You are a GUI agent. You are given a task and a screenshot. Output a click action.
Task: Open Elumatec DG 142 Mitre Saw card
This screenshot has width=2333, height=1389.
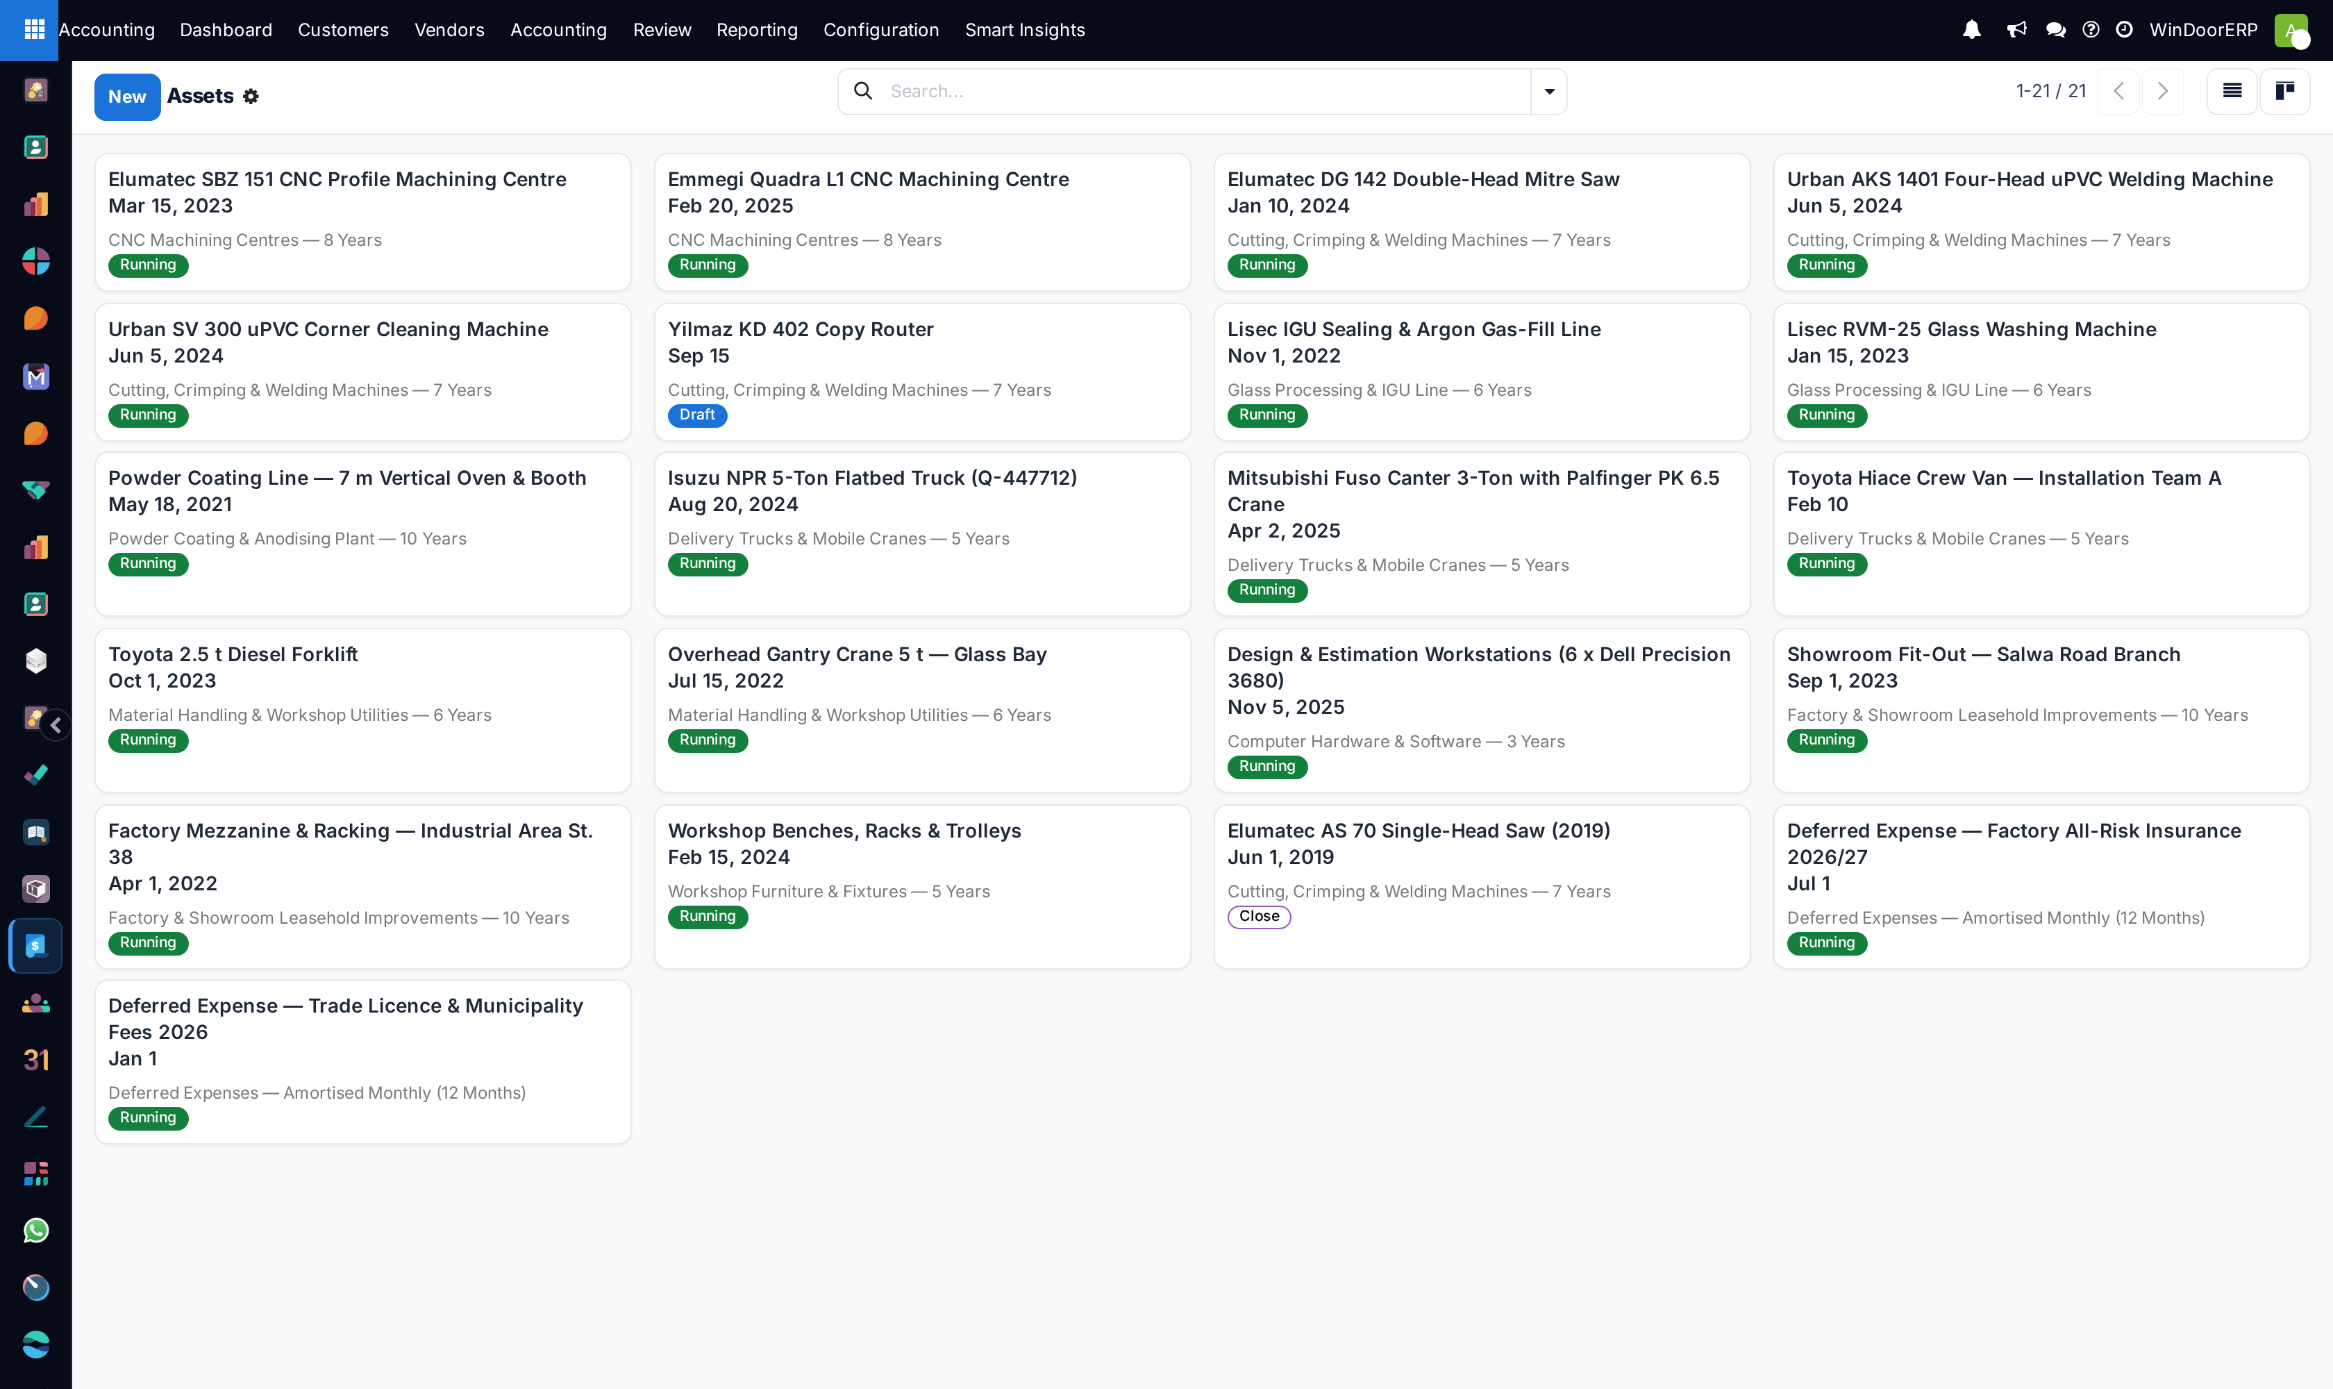pos(1482,222)
